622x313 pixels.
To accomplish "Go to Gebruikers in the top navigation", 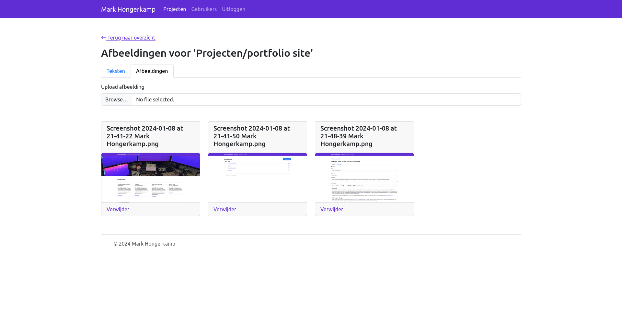I will (204, 9).
